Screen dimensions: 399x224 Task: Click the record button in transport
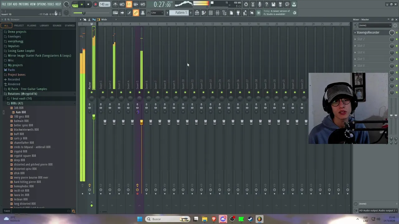pos(95,4)
